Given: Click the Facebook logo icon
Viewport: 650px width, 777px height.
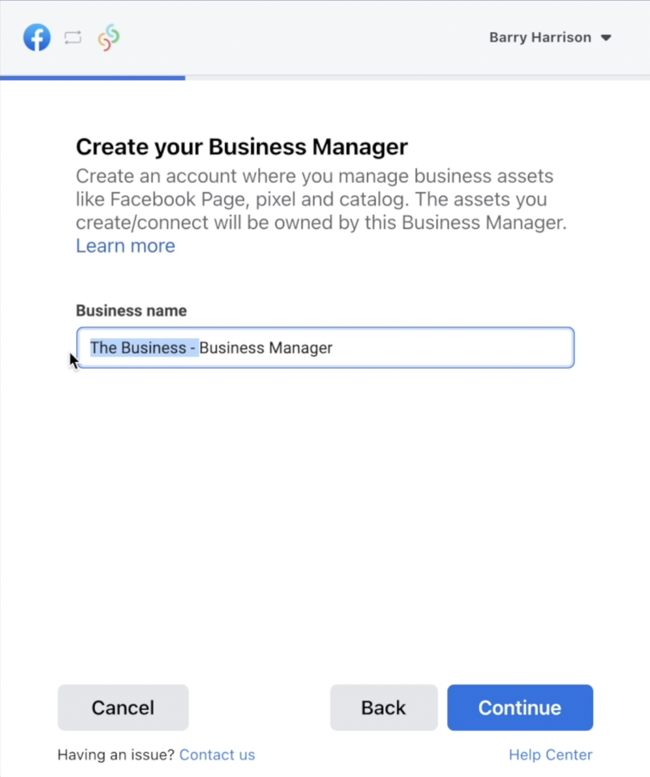Looking at the screenshot, I should click(37, 38).
